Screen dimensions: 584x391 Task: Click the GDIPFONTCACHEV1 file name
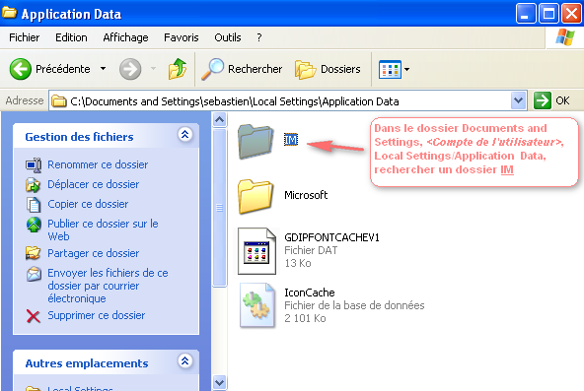tap(331, 237)
